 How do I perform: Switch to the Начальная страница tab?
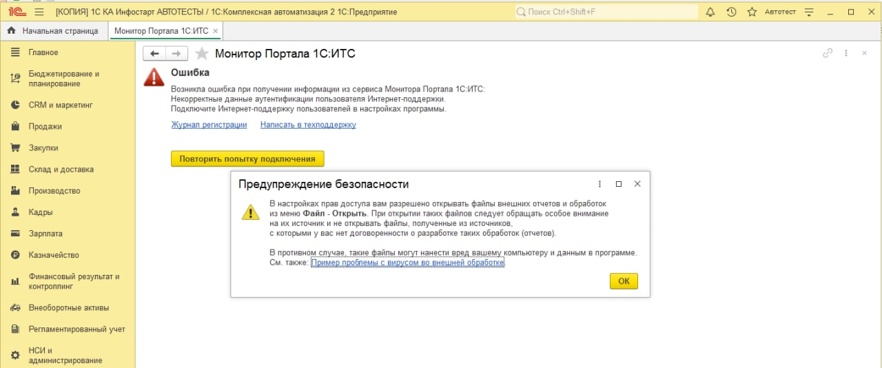coord(53,31)
